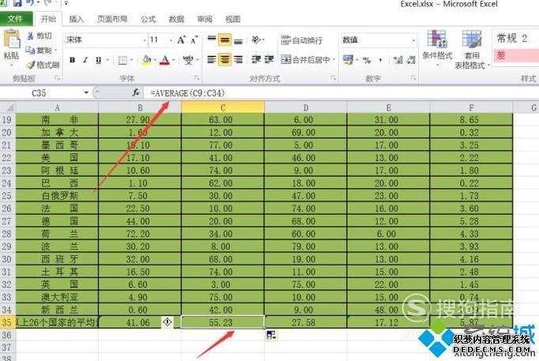539x361 pixels.
Task: Click the Accounting Number Format icon
Action: [x=348, y=60]
